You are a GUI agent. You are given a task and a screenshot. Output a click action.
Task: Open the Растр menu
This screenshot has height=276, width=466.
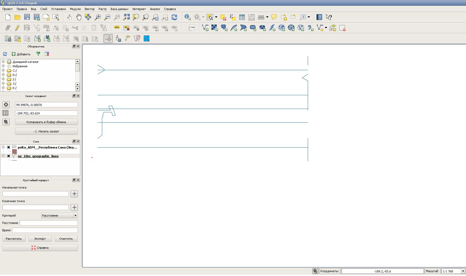coord(102,9)
